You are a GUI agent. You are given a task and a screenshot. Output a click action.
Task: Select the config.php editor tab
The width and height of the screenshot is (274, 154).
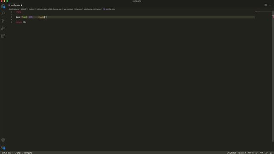(x=15, y=5)
